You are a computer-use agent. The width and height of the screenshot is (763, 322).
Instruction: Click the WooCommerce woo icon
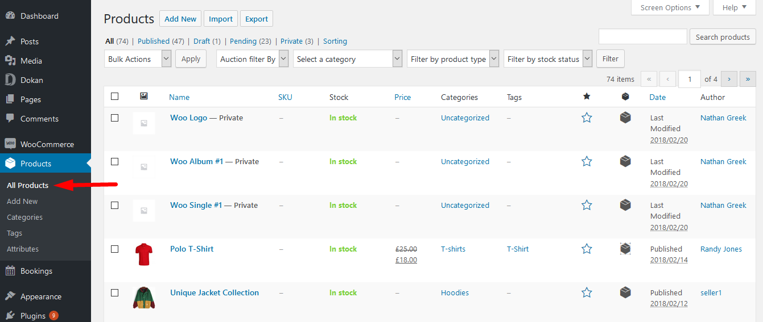pos(10,144)
